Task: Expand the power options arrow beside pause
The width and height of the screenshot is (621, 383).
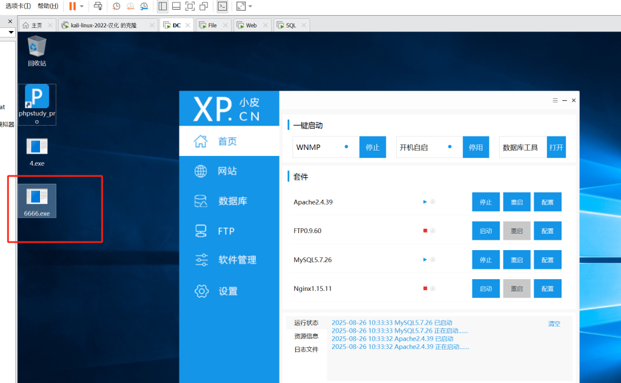Action: (x=82, y=6)
